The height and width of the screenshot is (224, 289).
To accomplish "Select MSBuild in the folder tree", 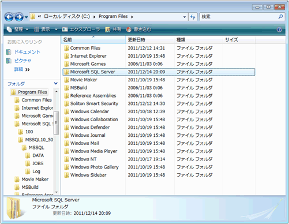I will point(27,187).
